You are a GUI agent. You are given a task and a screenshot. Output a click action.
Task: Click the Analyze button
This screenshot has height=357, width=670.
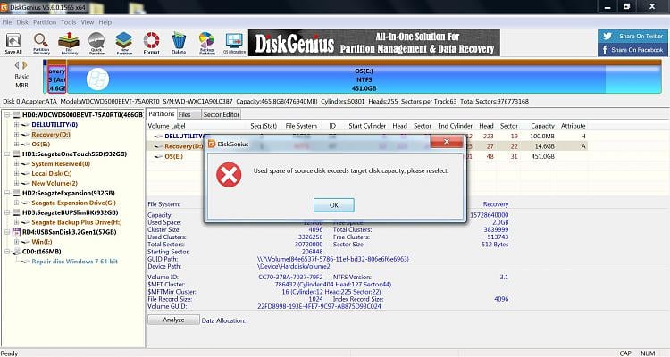click(173, 320)
